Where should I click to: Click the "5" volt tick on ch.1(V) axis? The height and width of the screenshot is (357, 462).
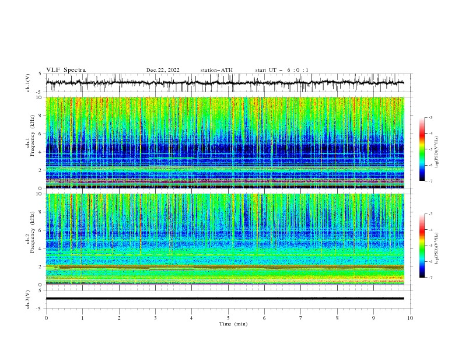click(40, 73)
